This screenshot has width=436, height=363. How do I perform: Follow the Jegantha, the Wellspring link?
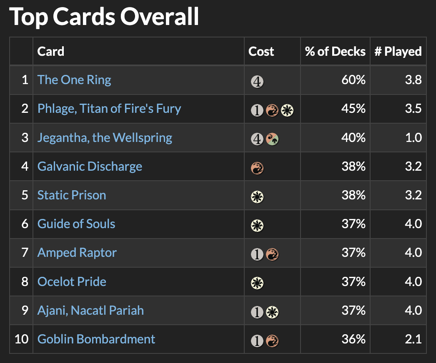click(x=105, y=137)
